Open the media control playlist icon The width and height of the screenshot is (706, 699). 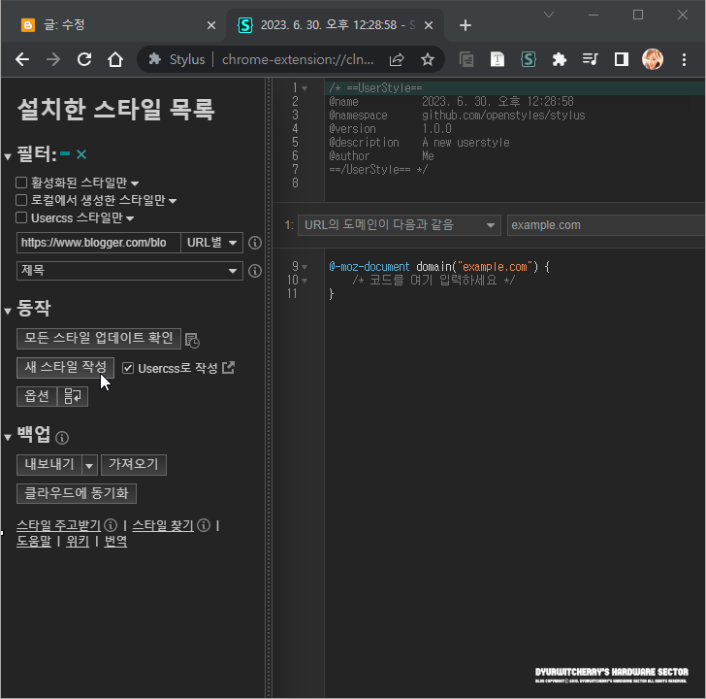click(x=591, y=59)
